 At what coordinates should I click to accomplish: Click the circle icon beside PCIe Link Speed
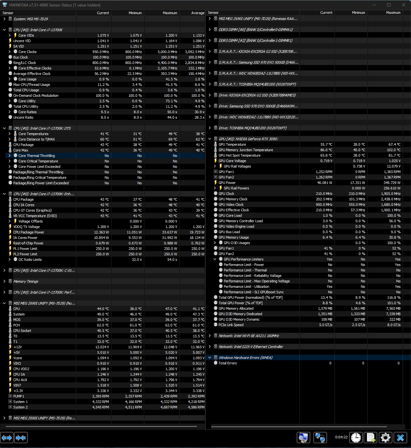(x=216, y=325)
